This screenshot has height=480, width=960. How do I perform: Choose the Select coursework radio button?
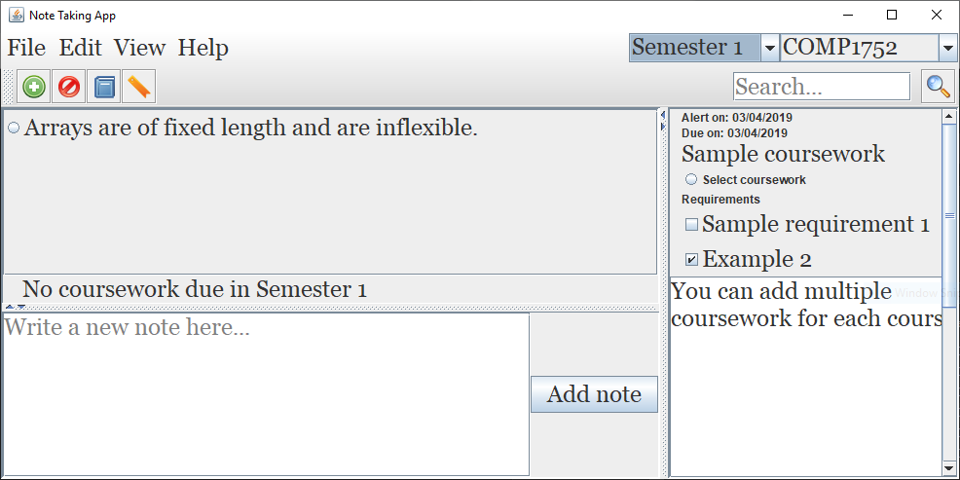click(x=691, y=179)
